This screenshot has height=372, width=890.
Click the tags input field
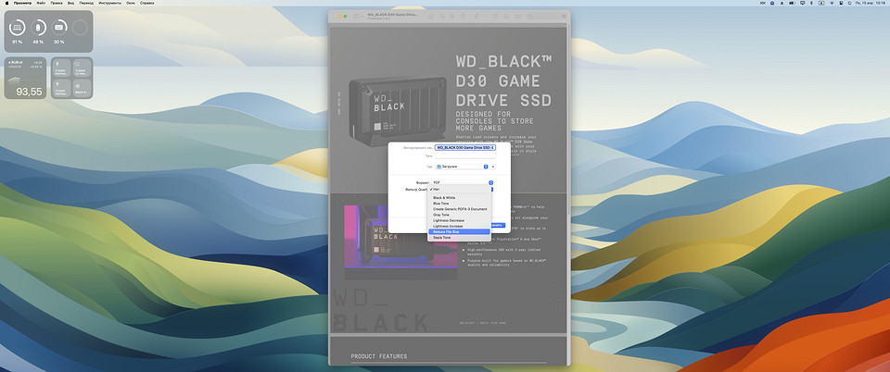(464, 155)
